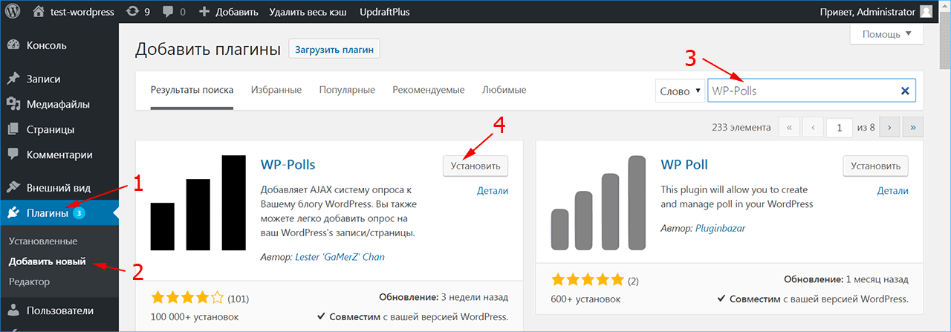Open Детали link for WP Poll

[x=892, y=191]
